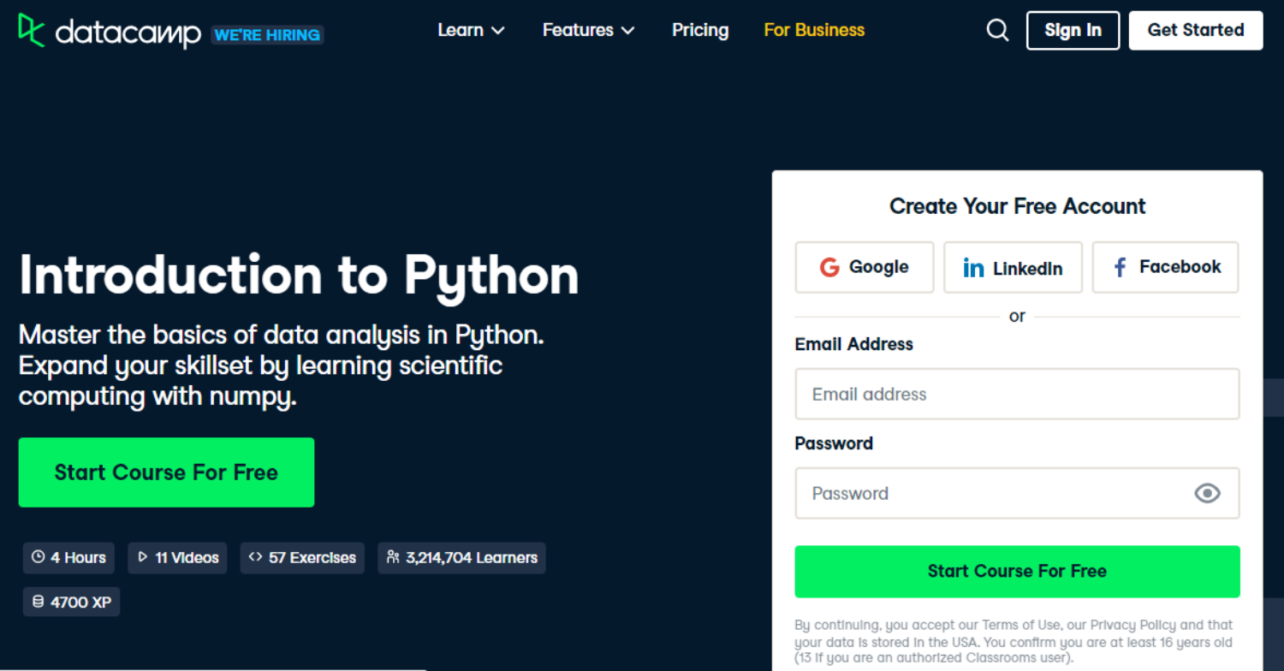Viewport: 1284px width, 671px height.
Task: Open the Pricing page
Action: pos(700,31)
